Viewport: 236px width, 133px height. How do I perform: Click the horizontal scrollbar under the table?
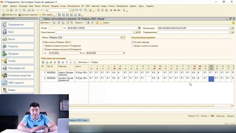[142, 106]
